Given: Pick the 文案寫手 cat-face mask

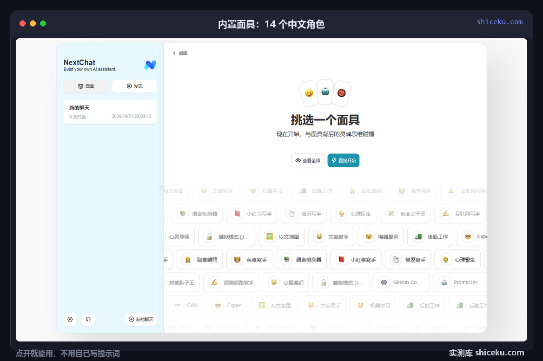Looking at the screenshot, I should (x=331, y=237).
